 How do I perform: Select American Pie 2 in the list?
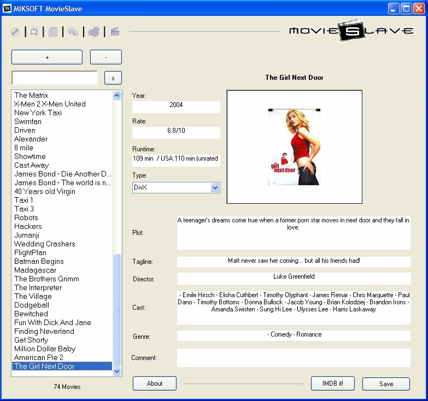click(62, 357)
